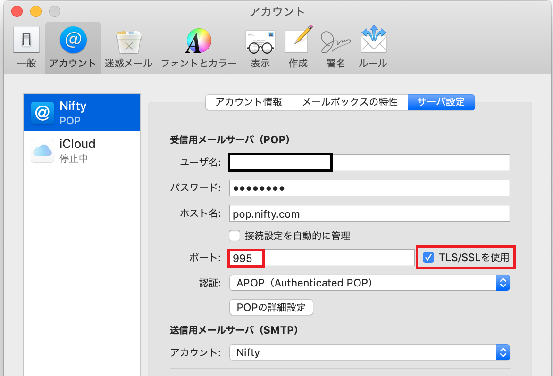The image size is (553, 376).
Task: Open the SMTP アカウント Nifty dropdown
Action: tap(369, 352)
